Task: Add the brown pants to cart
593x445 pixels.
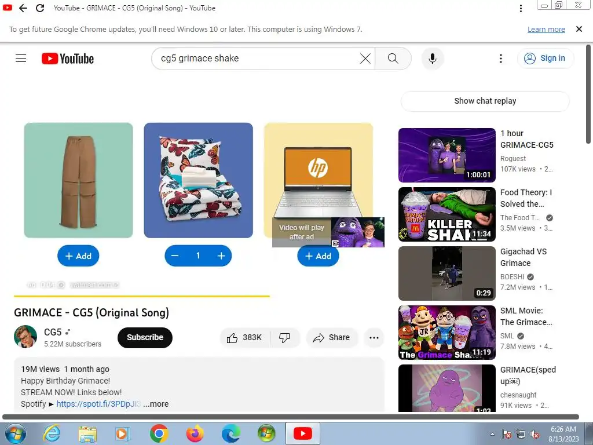Action: point(78,256)
